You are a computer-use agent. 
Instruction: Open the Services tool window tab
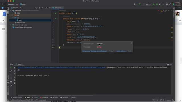[x=64, y=97]
